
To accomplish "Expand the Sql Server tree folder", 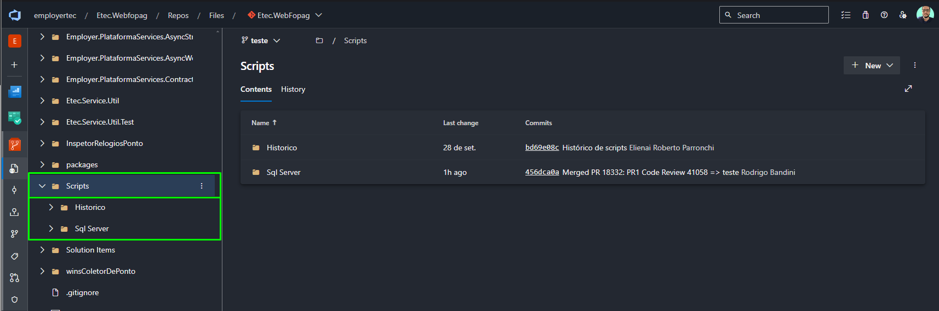I will [x=51, y=228].
